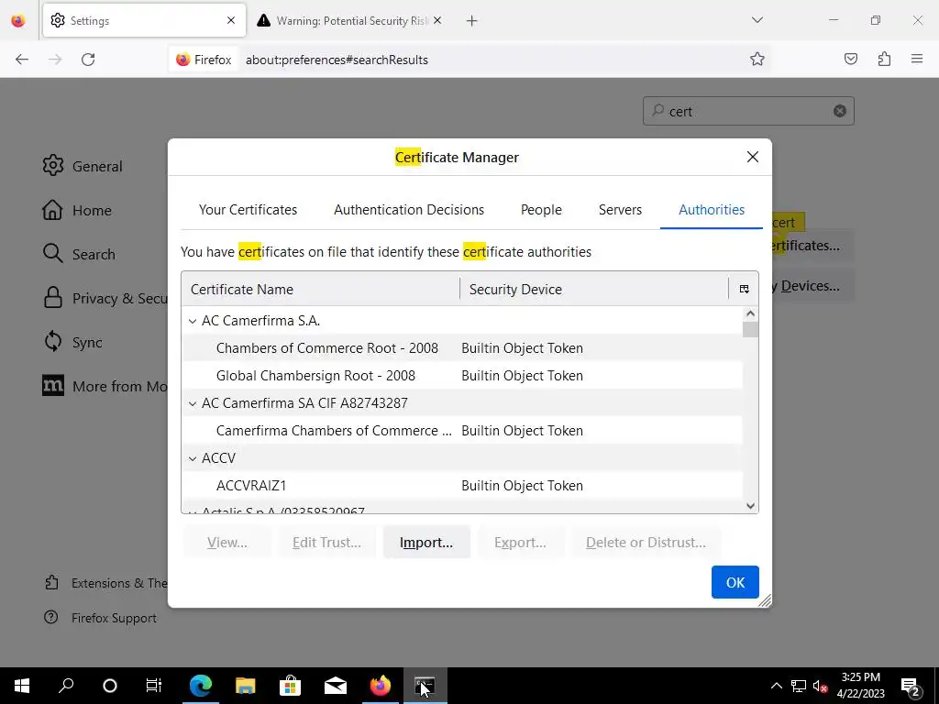Collapse the AC Camerfirma S.A. group

pos(193,321)
